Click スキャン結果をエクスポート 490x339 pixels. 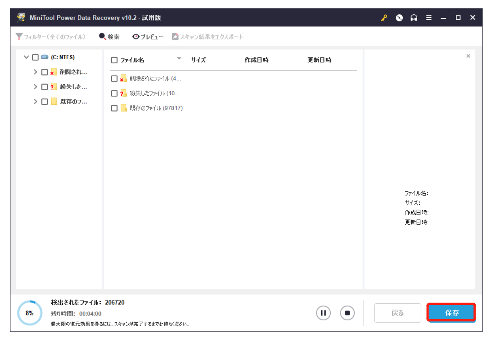pos(207,37)
